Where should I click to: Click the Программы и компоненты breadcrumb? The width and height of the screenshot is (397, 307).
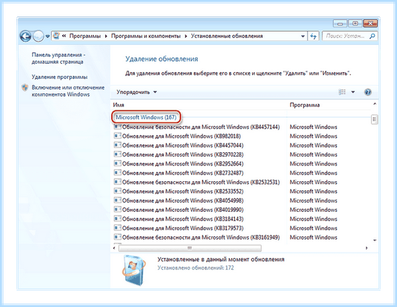146,36
